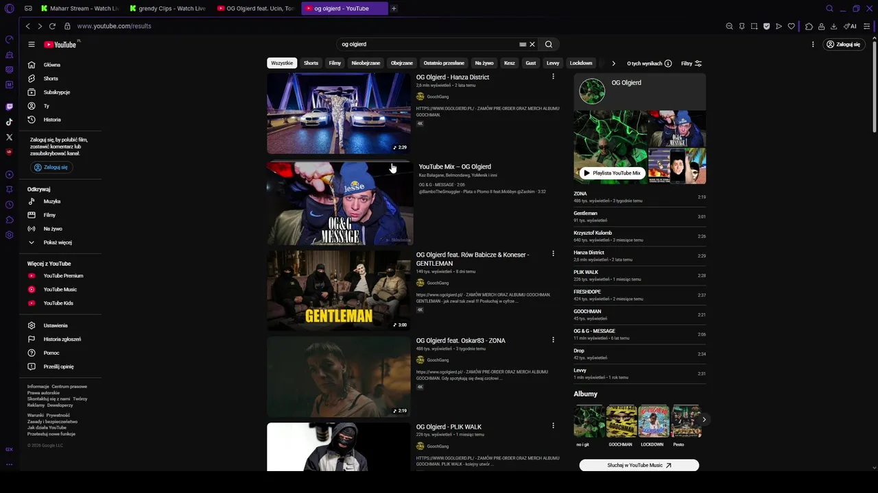Open the YouTube hamburger guide menu
The height and width of the screenshot is (493, 878).
click(x=32, y=45)
